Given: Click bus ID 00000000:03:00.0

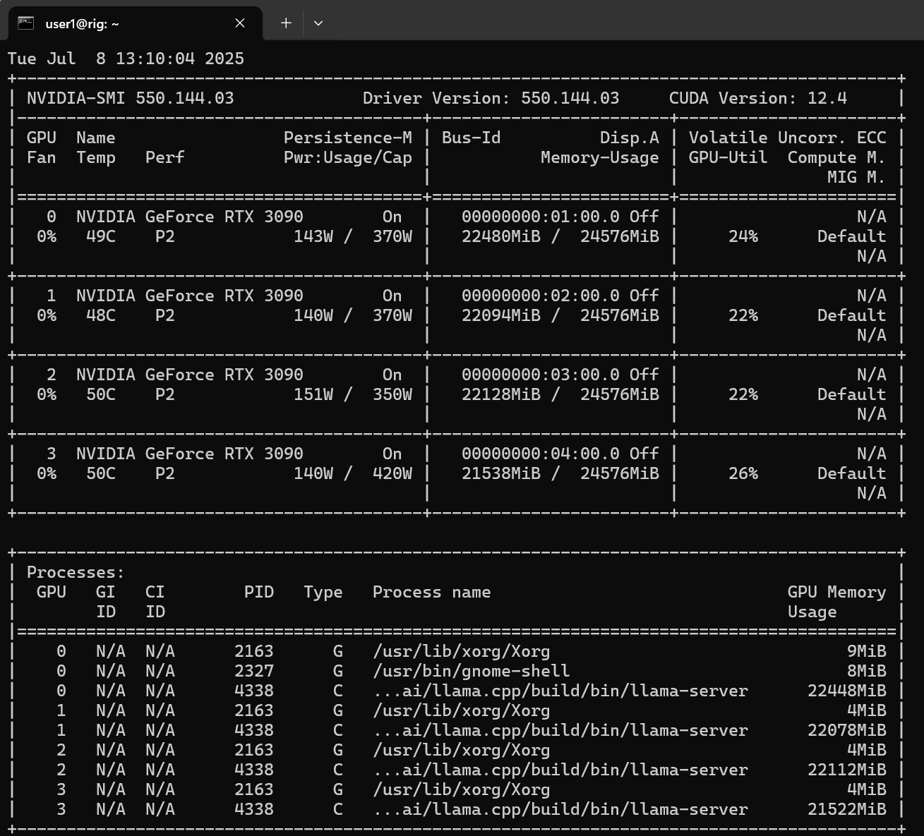Looking at the screenshot, I should (541, 375).
